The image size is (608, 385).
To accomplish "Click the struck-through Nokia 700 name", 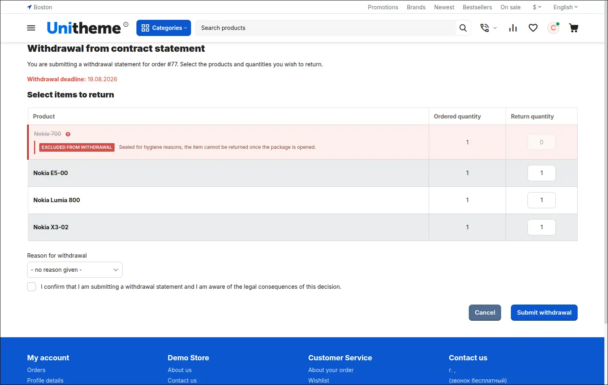I will (48, 134).
